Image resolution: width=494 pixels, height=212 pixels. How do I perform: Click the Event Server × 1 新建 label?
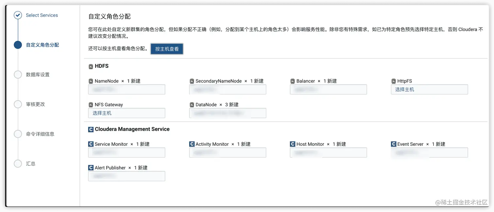[x=421, y=144]
